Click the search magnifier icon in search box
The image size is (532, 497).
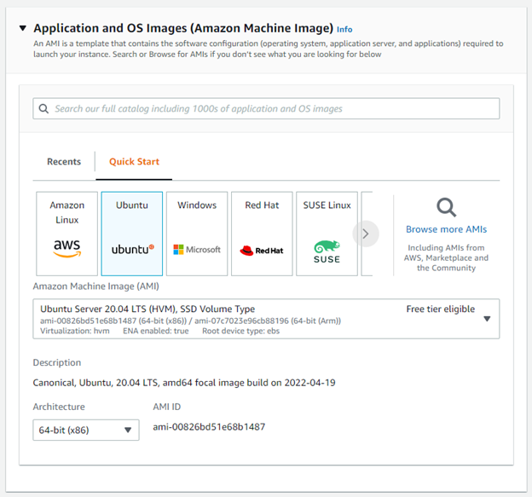click(43, 108)
